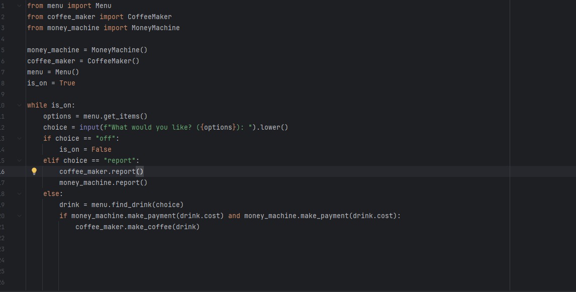Click the 'False' value in 'is_on = False'

102,149
